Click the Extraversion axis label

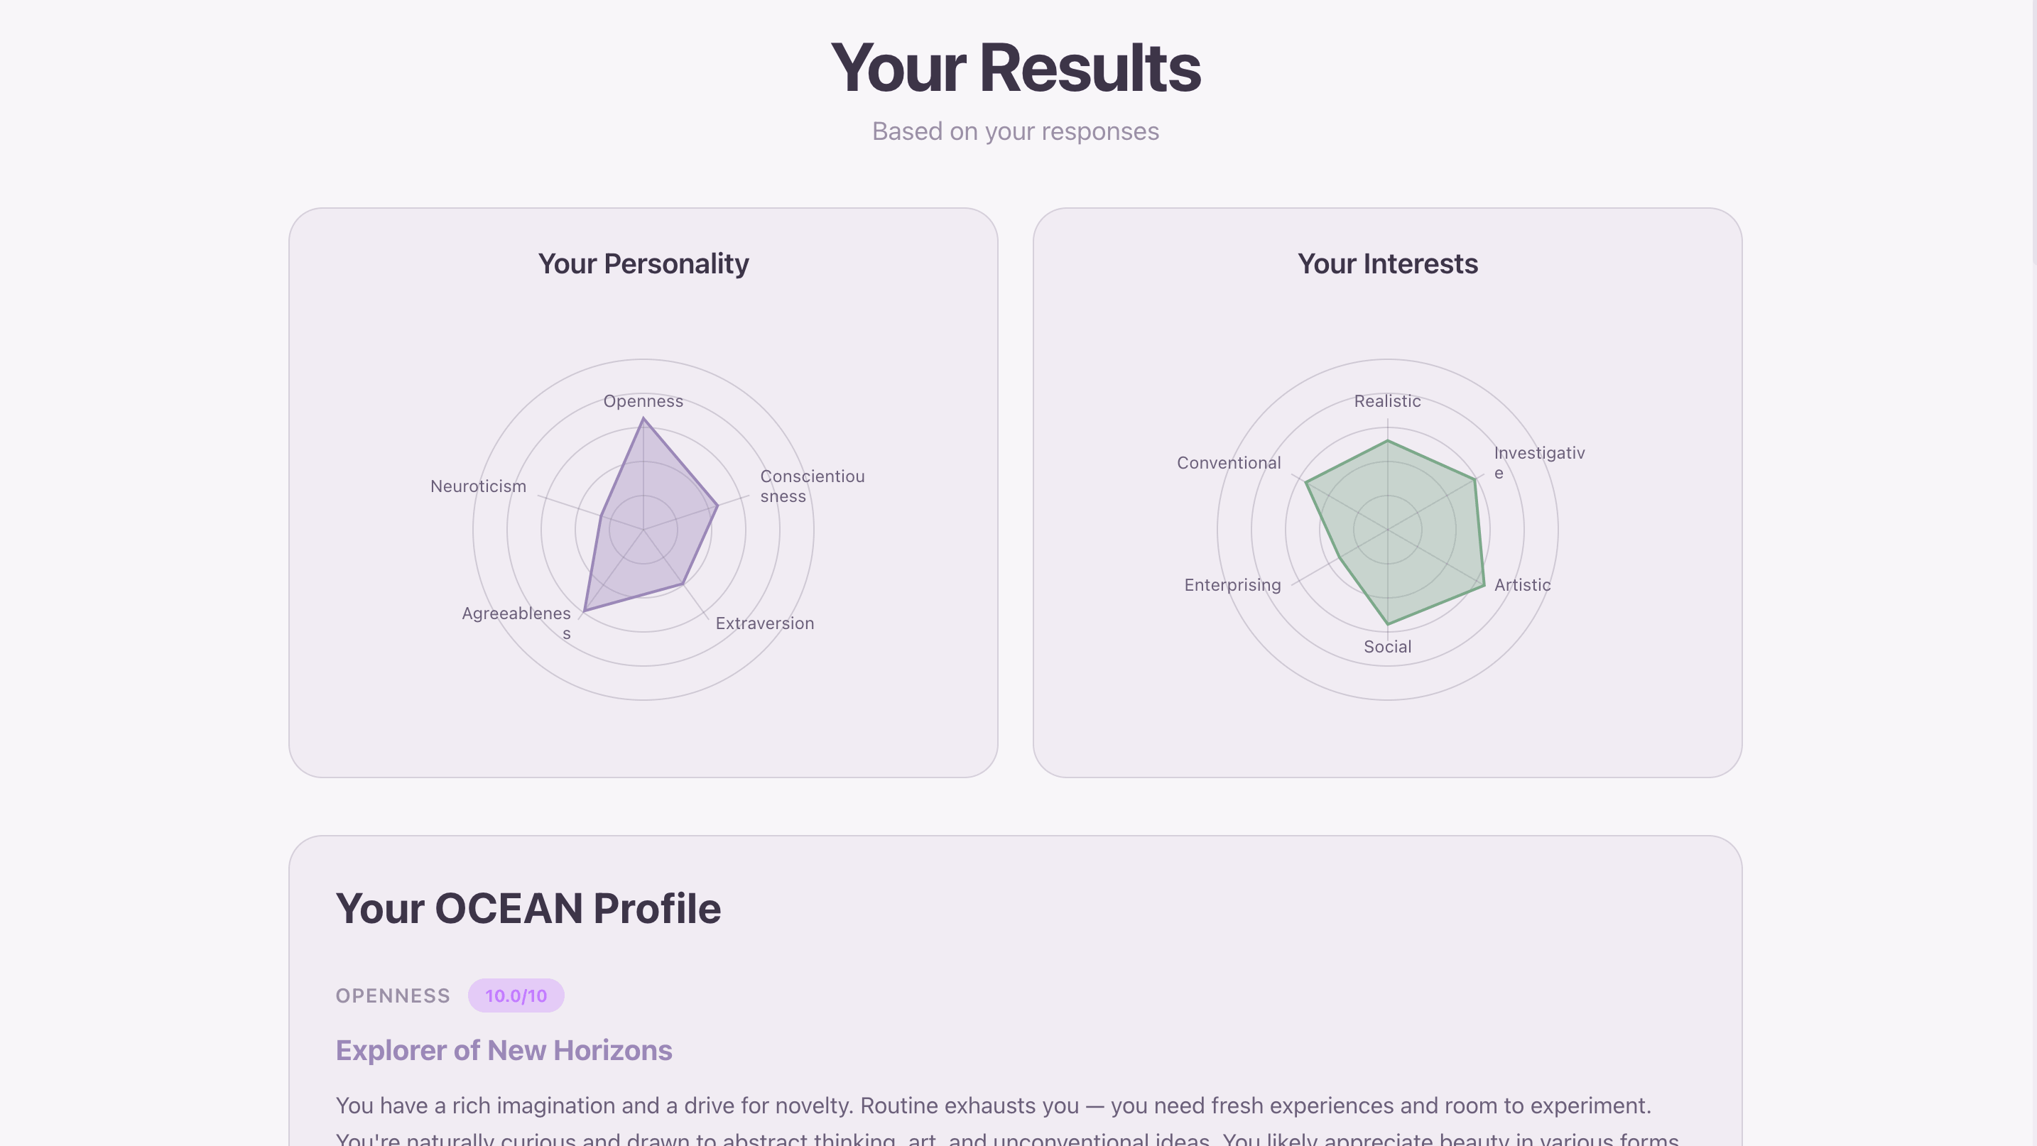point(764,623)
